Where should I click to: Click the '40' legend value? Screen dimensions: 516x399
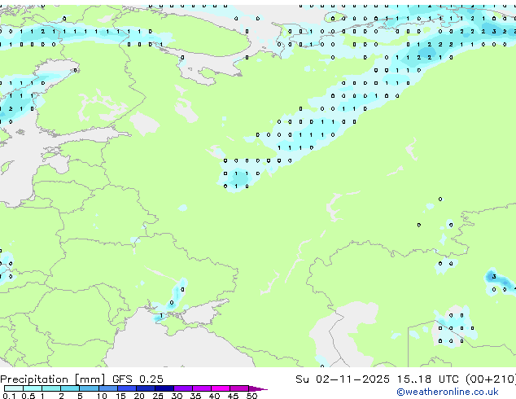[x=214, y=396]
